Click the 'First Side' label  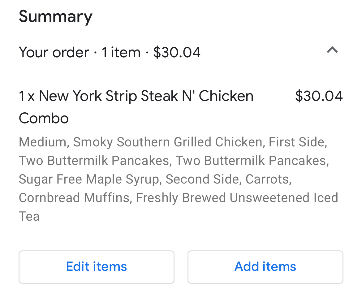[x=296, y=142]
